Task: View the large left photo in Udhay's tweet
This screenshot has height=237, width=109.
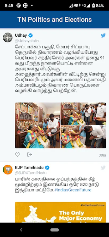Action: coord(38,125)
